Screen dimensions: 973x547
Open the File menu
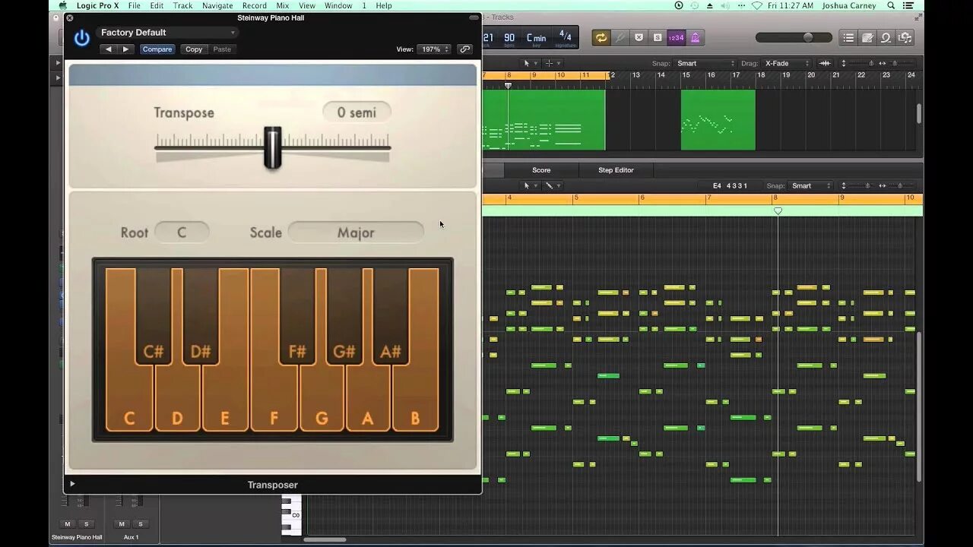tap(134, 5)
